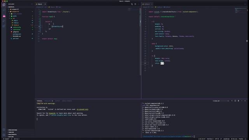Expand the snippet-01 folder
This screenshot has height=140, width=249.
click(x=14, y=9)
